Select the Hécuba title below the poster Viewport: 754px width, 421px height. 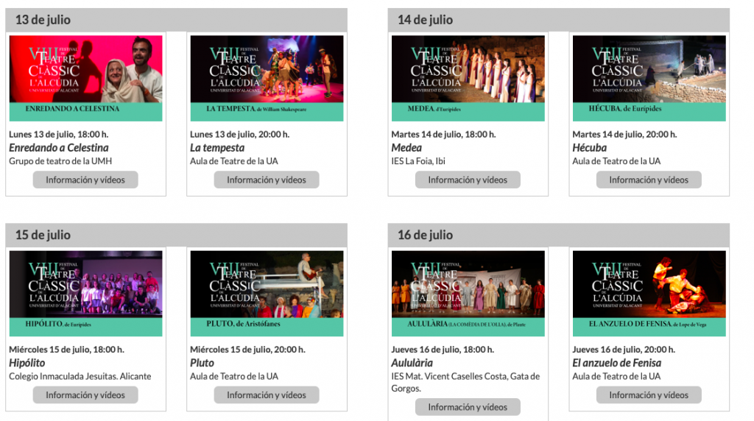tap(590, 147)
